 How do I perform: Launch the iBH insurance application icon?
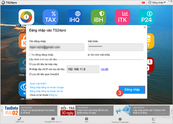[98, 17]
